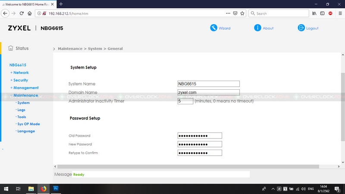Click the Logout text link
The image size is (345, 194).
click(312, 28)
